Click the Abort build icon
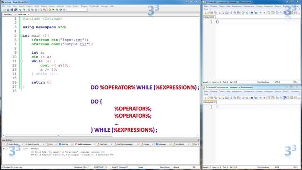Viewport: 302px width, 170px height. (x=64, y=9)
